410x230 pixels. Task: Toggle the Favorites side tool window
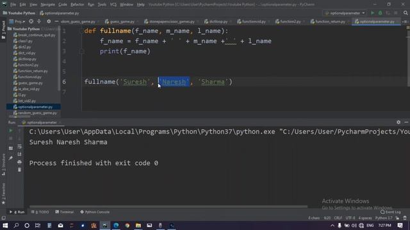[x=3, y=194]
